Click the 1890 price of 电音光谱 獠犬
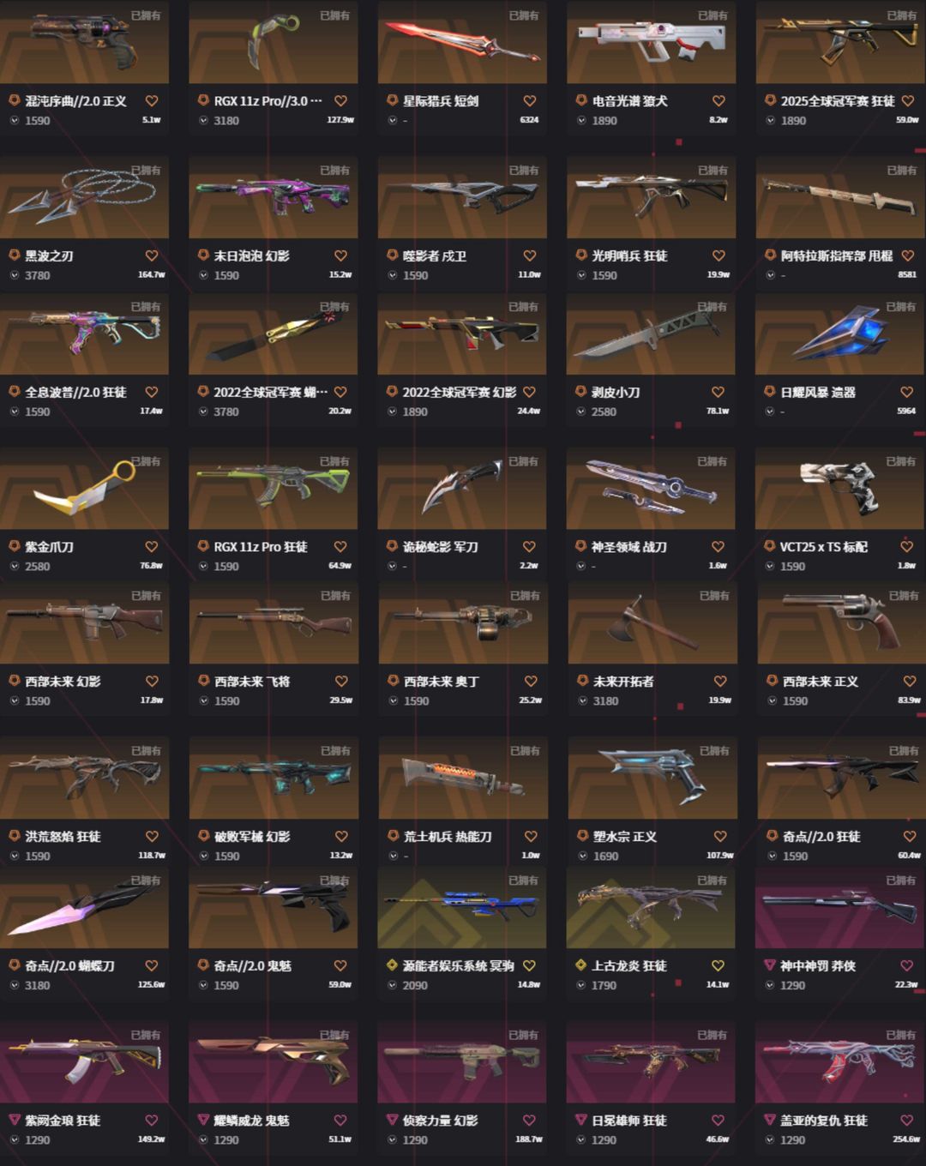This screenshot has width=926, height=1166. click(604, 121)
